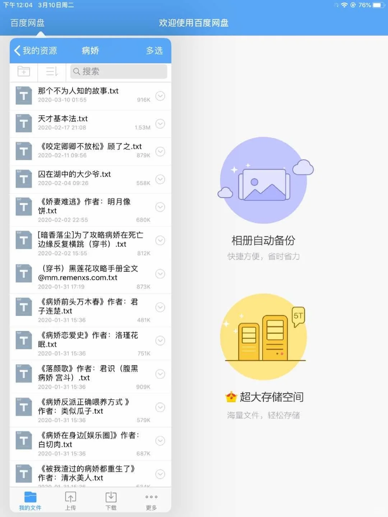Tap the 相册自动备份 heading
Image resolution: width=388 pixels, height=517 pixels.
coord(263,241)
